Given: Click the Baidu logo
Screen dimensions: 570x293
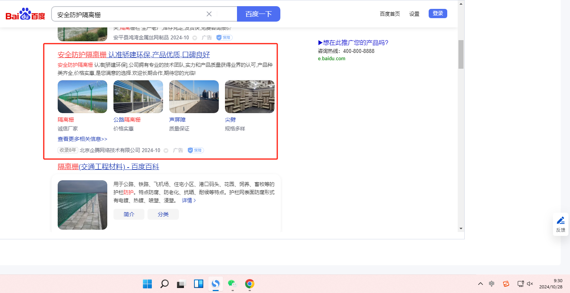Looking at the screenshot, I should coord(25,15).
